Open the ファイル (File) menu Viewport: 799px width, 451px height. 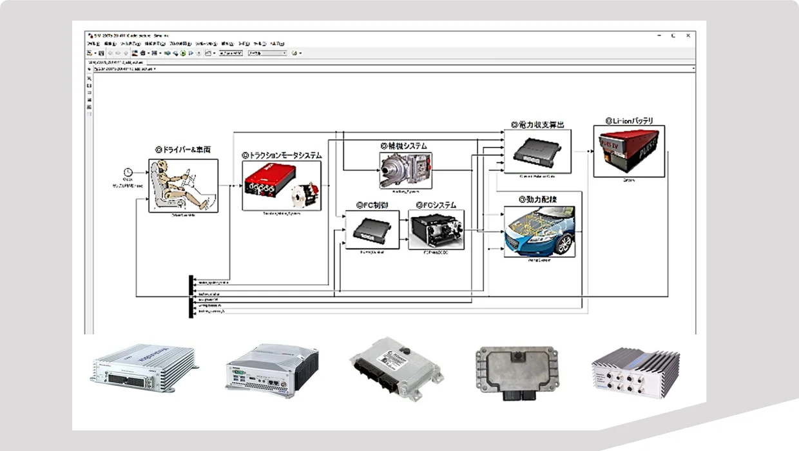93,44
